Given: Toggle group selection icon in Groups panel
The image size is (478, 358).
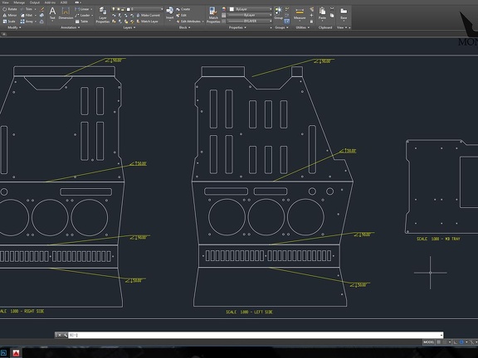Looking at the screenshot, I should [x=287, y=22].
